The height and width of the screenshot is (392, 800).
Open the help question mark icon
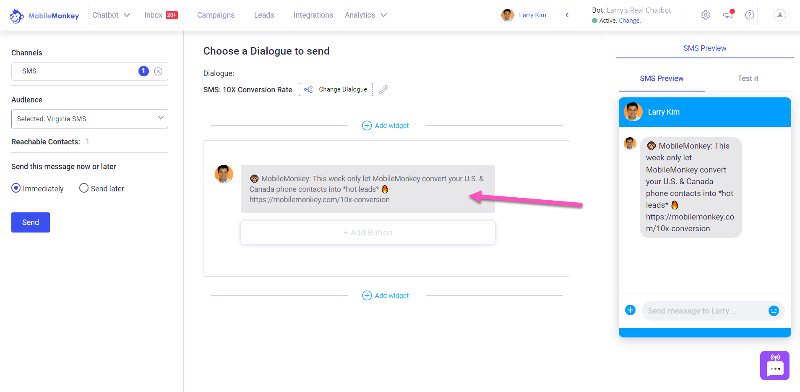pos(749,15)
